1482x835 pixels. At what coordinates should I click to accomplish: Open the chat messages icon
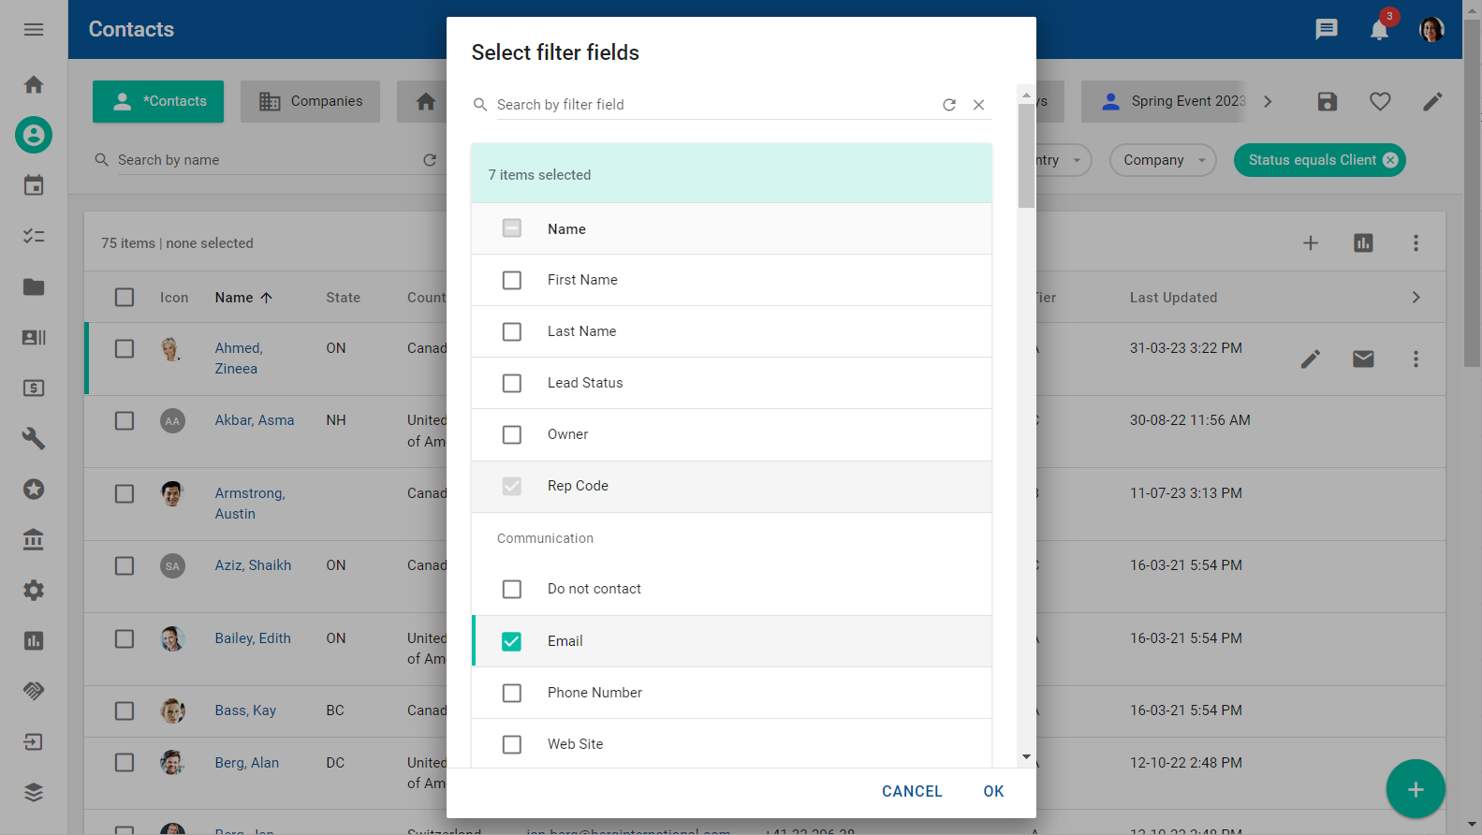pyautogui.click(x=1326, y=30)
